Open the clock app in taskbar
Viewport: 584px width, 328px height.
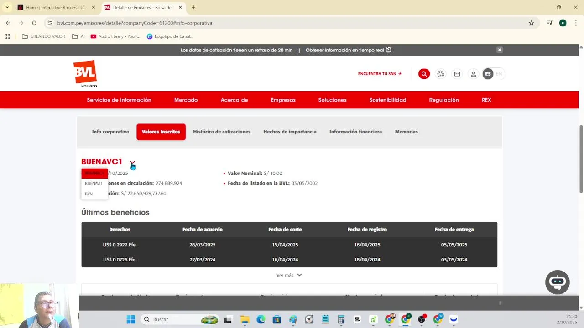(309, 319)
